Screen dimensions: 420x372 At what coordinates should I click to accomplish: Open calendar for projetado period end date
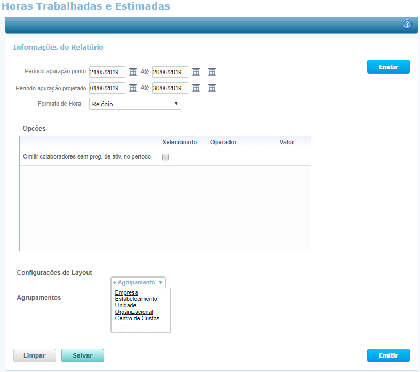click(196, 88)
